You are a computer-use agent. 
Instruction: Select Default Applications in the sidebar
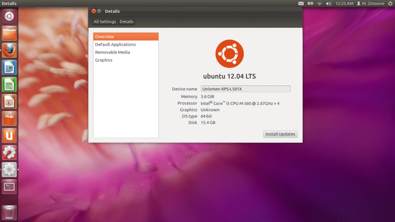point(115,44)
